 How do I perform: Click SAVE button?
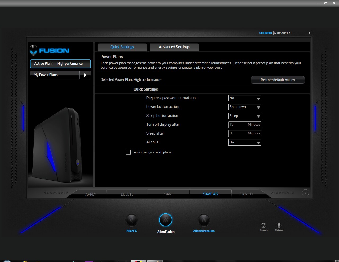tap(169, 194)
